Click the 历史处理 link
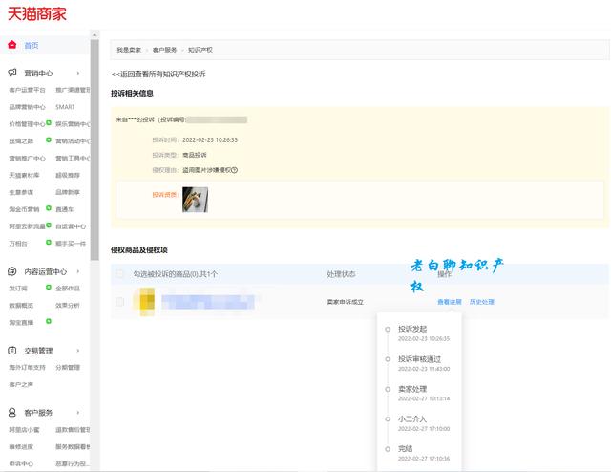 click(482, 302)
